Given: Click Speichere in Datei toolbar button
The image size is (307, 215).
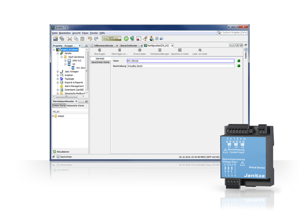Looking at the screenshot, I should 180,52.
